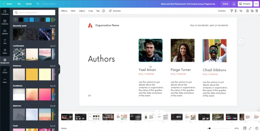260x131 pixels.
Task: Click See all for Patterns
Action: pos(53,66)
